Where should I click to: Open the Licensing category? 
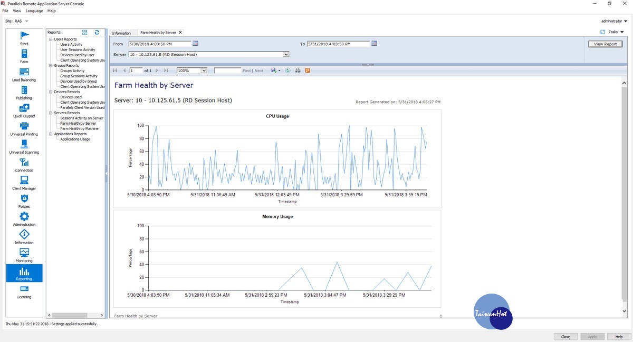point(24,291)
